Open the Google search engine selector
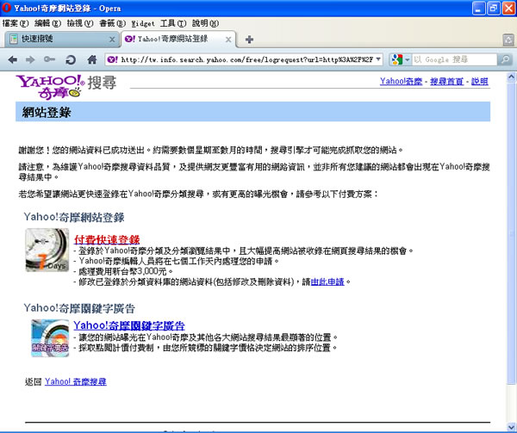Screen dimensions: 517x433 (x=401, y=59)
